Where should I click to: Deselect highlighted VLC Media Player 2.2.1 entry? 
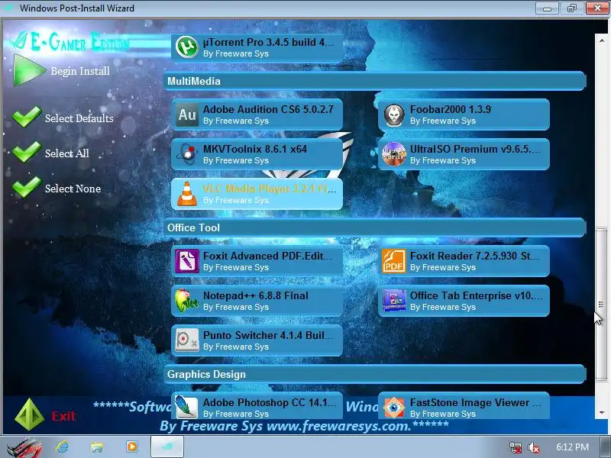(257, 194)
